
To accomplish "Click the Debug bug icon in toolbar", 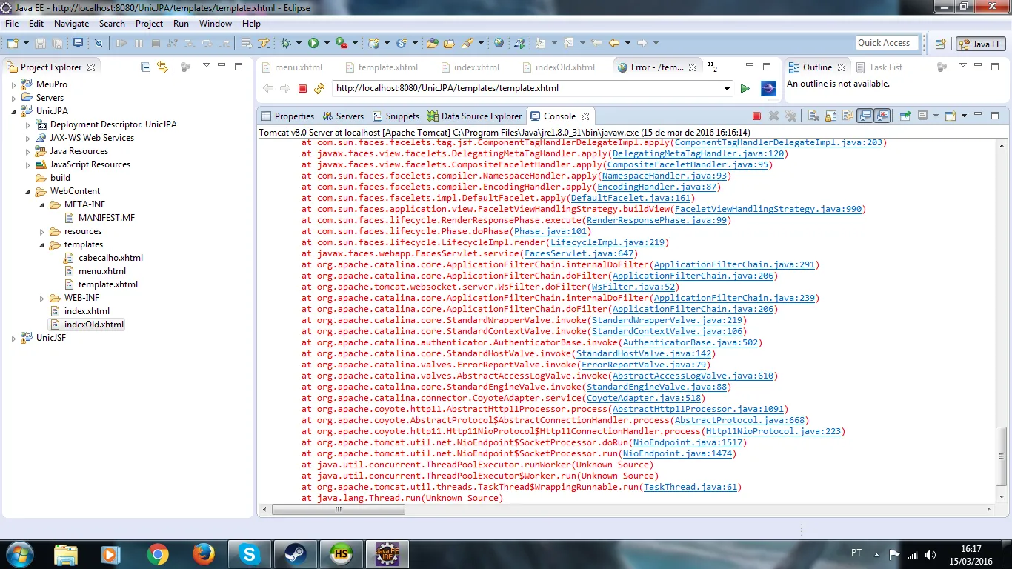I will pos(286,44).
